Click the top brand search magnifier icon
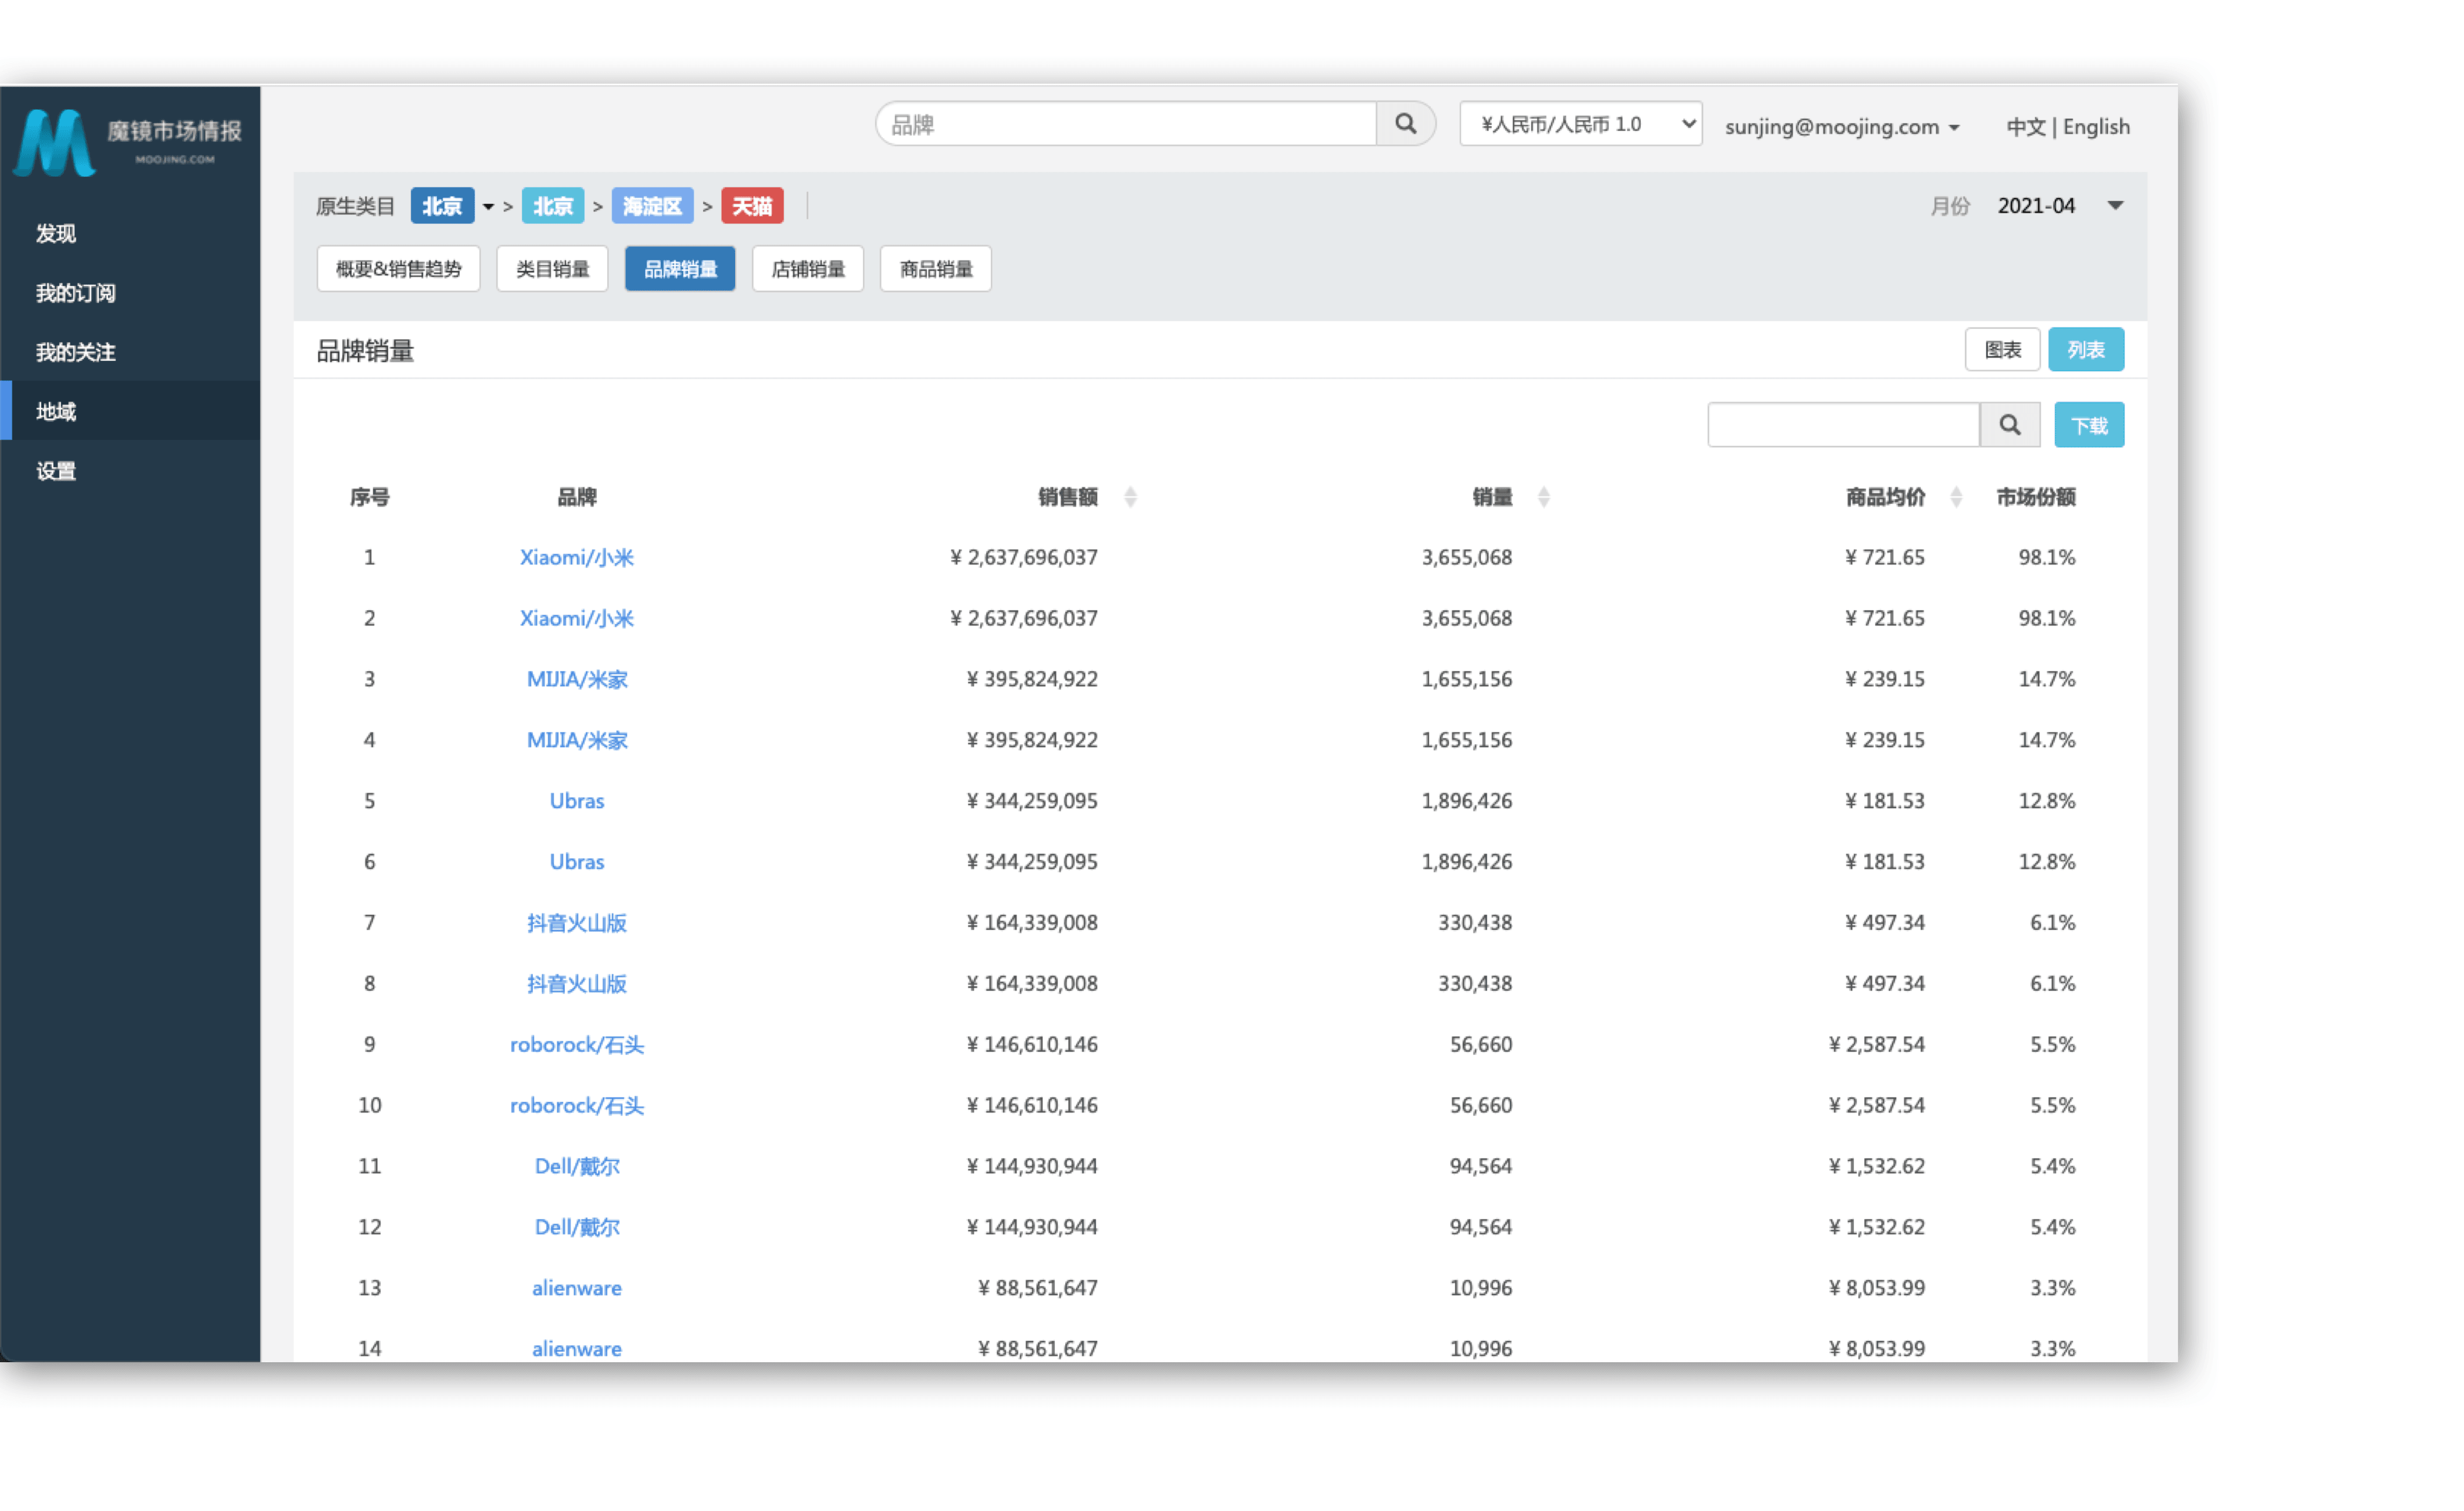The height and width of the screenshot is (1511, 2464). [x=1405, y=124]
